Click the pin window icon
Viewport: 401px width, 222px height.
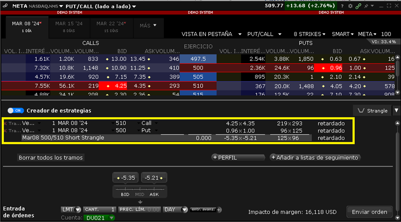click(366, 6)
